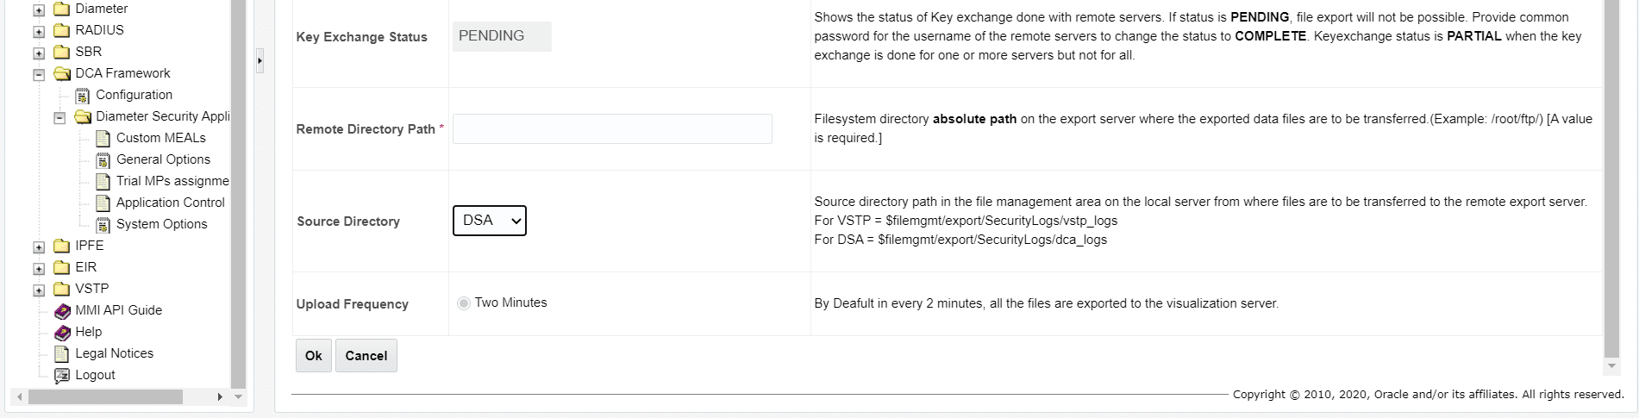Open Application Control menu item

[170, 203]
